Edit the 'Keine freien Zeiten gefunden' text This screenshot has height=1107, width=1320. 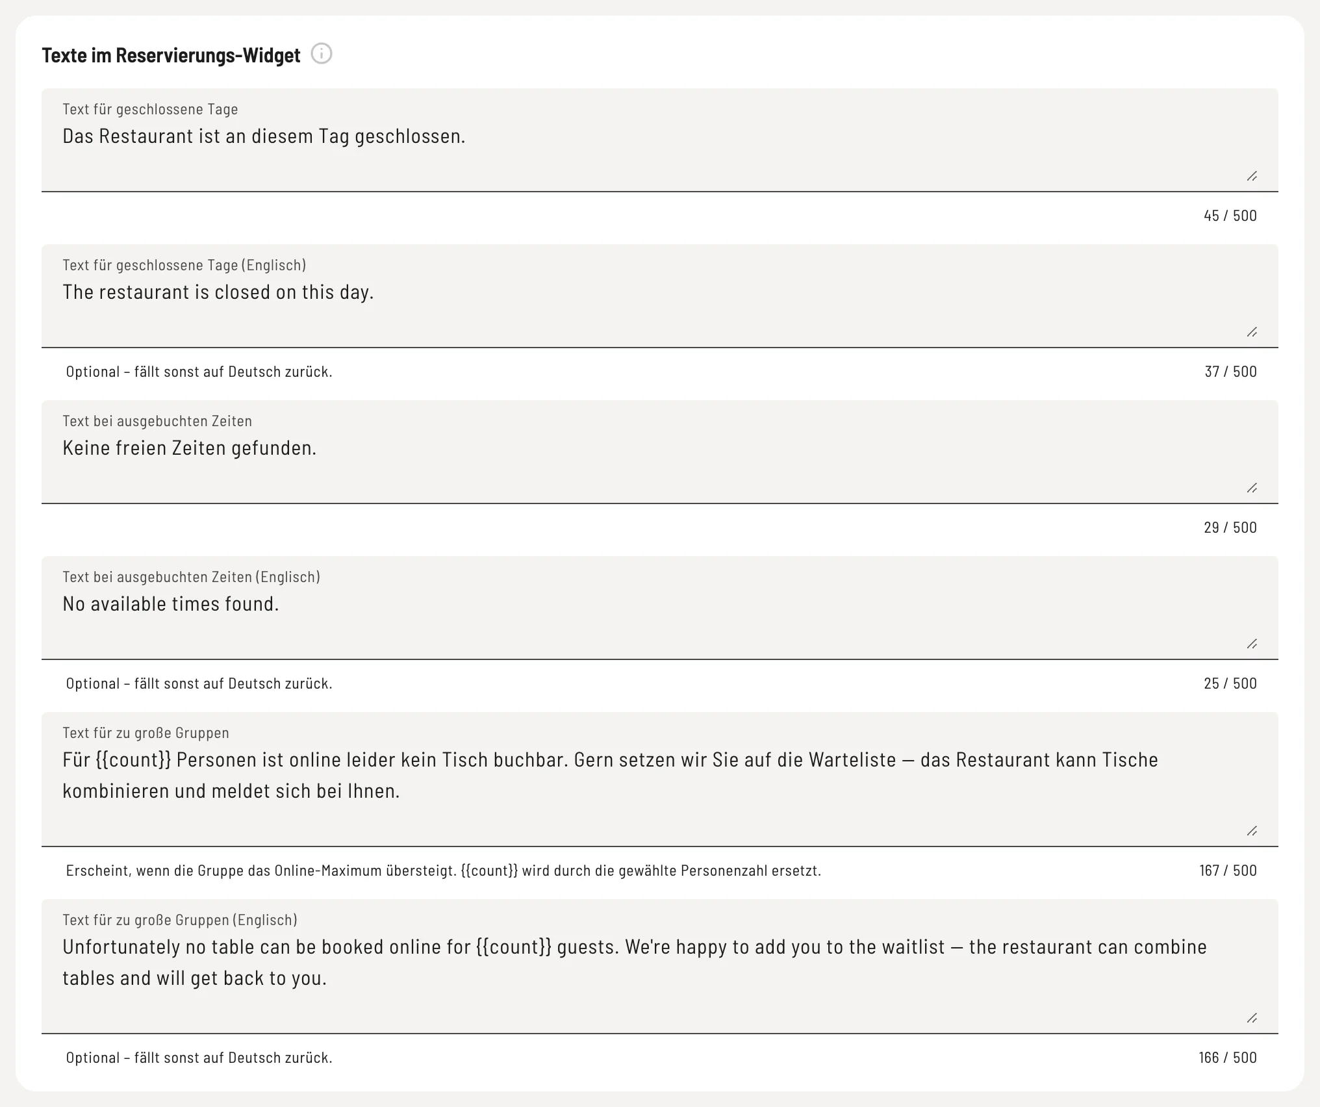[660, 452]
